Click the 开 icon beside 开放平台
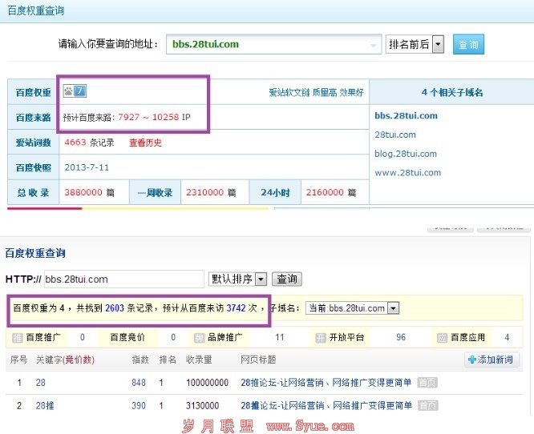Image resolution: width=534 pixels, height=434 pixels. [321, 338]
